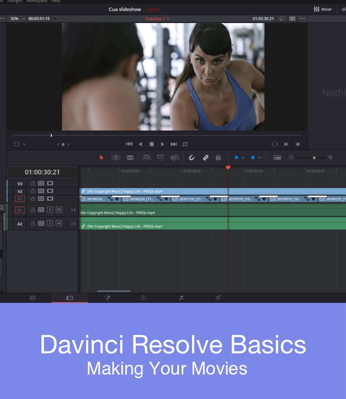Viewport: 346px width, 399px height.
Task: Switch to the Media page tab
Action: pyautogui.click(x=32, y=298)
